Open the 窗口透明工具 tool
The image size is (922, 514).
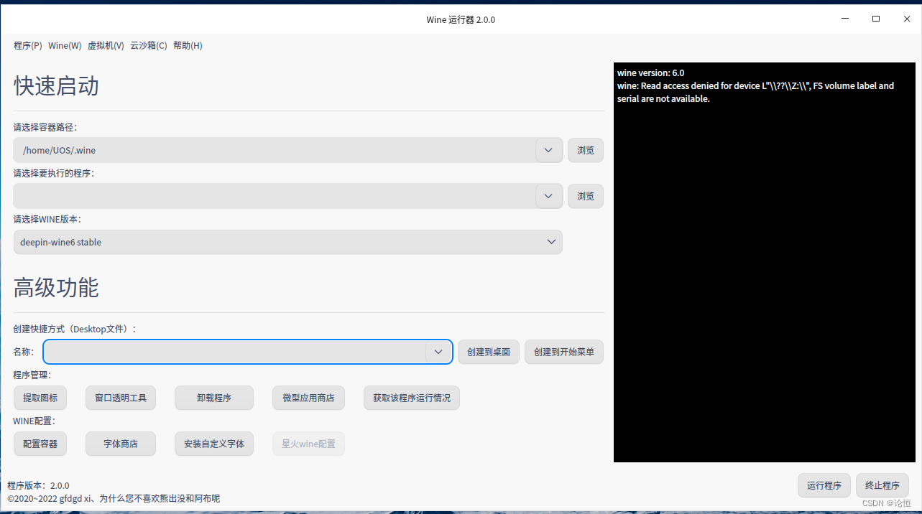[x=121, y=398]
